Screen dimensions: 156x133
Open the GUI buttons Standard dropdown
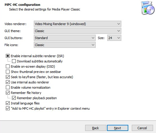click(x=65, y=38)
